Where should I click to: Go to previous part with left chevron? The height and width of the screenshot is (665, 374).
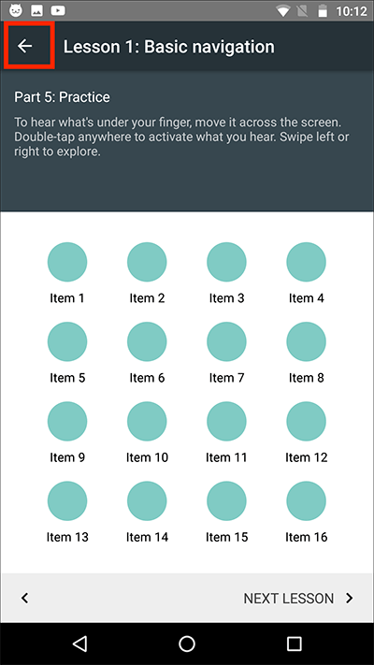point(24,598)
